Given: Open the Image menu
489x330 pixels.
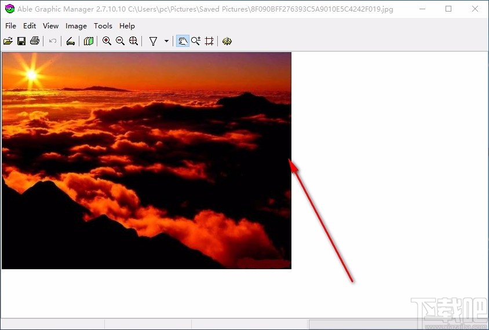Looking at the screenshot, I should click(76, 26).
